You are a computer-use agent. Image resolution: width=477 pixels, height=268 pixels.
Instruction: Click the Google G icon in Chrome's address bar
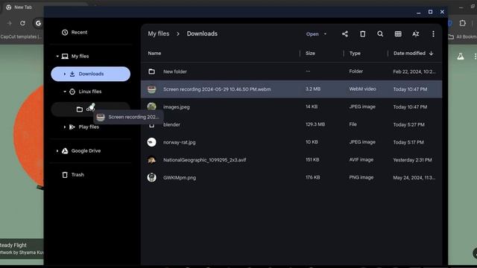pos(38,23)
